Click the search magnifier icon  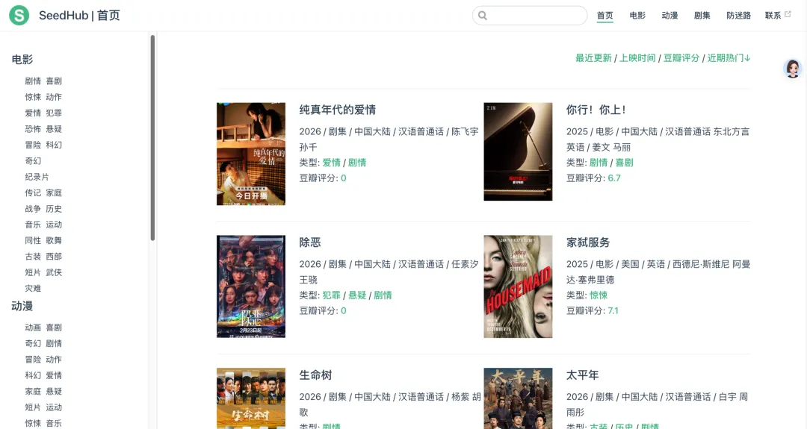pyautogui.click(x=482, y=16)
